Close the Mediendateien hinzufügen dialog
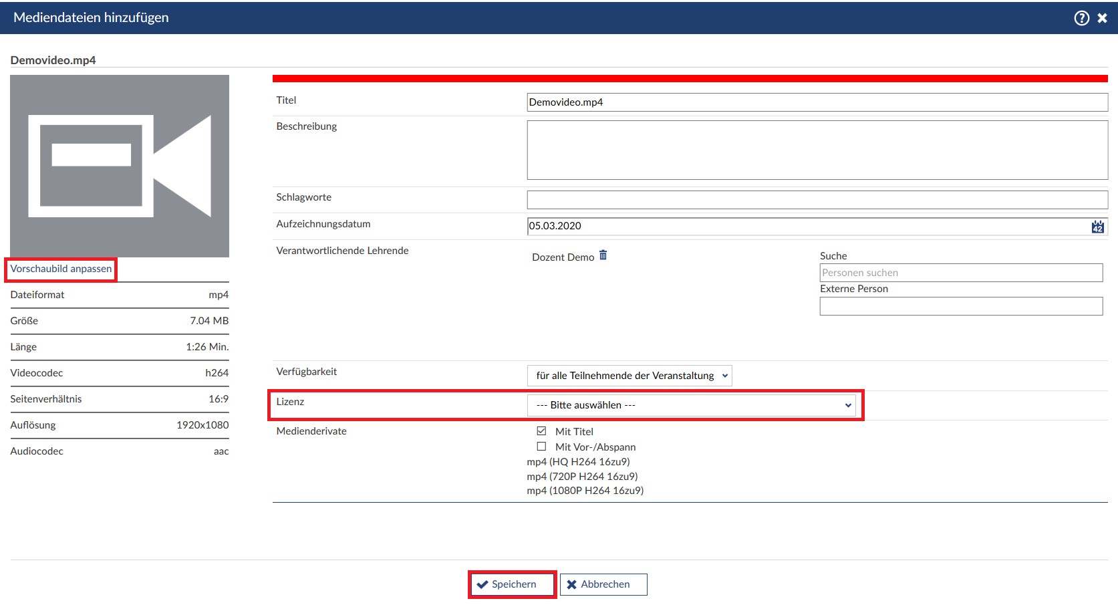This screenshot has width=1118, height=611. [x=1102, y=18]
